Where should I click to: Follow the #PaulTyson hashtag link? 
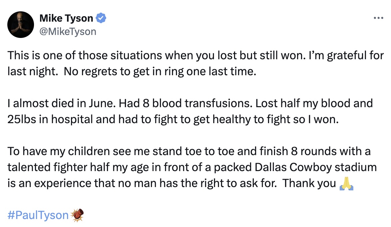click(x=38, y=215)
